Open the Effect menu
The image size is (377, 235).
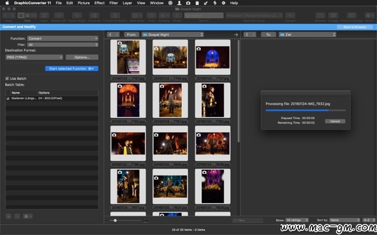(x=99, y=3)
